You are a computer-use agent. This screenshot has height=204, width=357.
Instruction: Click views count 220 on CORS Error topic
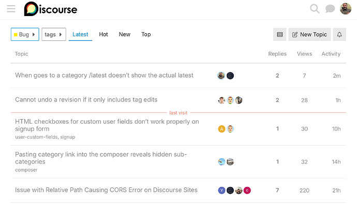[304, 191]
